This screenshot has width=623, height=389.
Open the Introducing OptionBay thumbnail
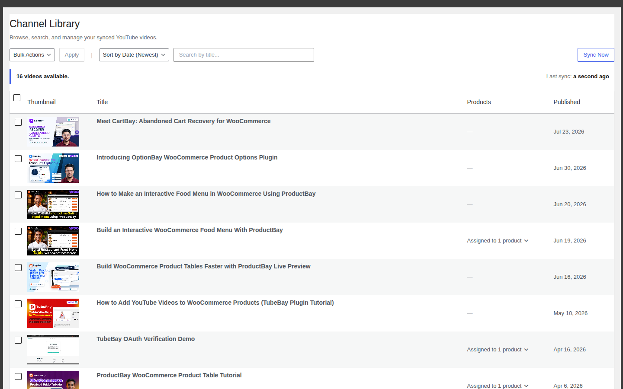(53, 168)
